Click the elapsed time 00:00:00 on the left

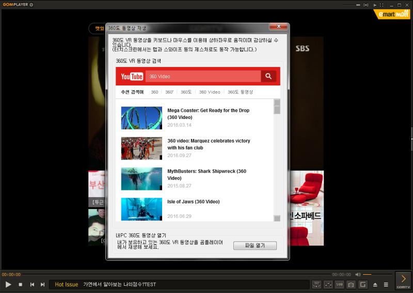11,274
